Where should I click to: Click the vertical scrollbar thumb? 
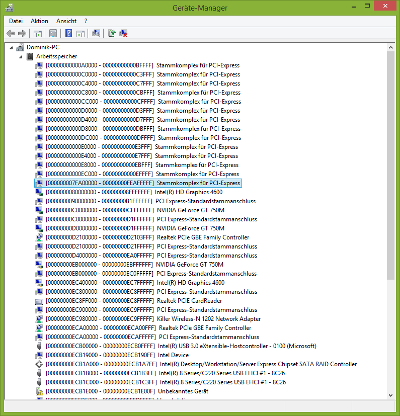coord(390,165)
